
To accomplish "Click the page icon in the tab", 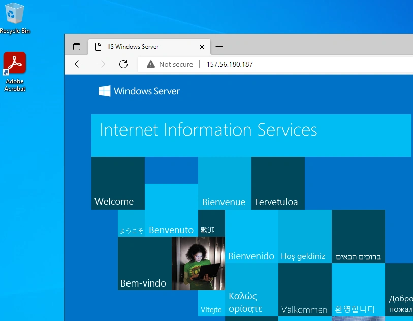I will pyautogui.click(x=98, y=47).
